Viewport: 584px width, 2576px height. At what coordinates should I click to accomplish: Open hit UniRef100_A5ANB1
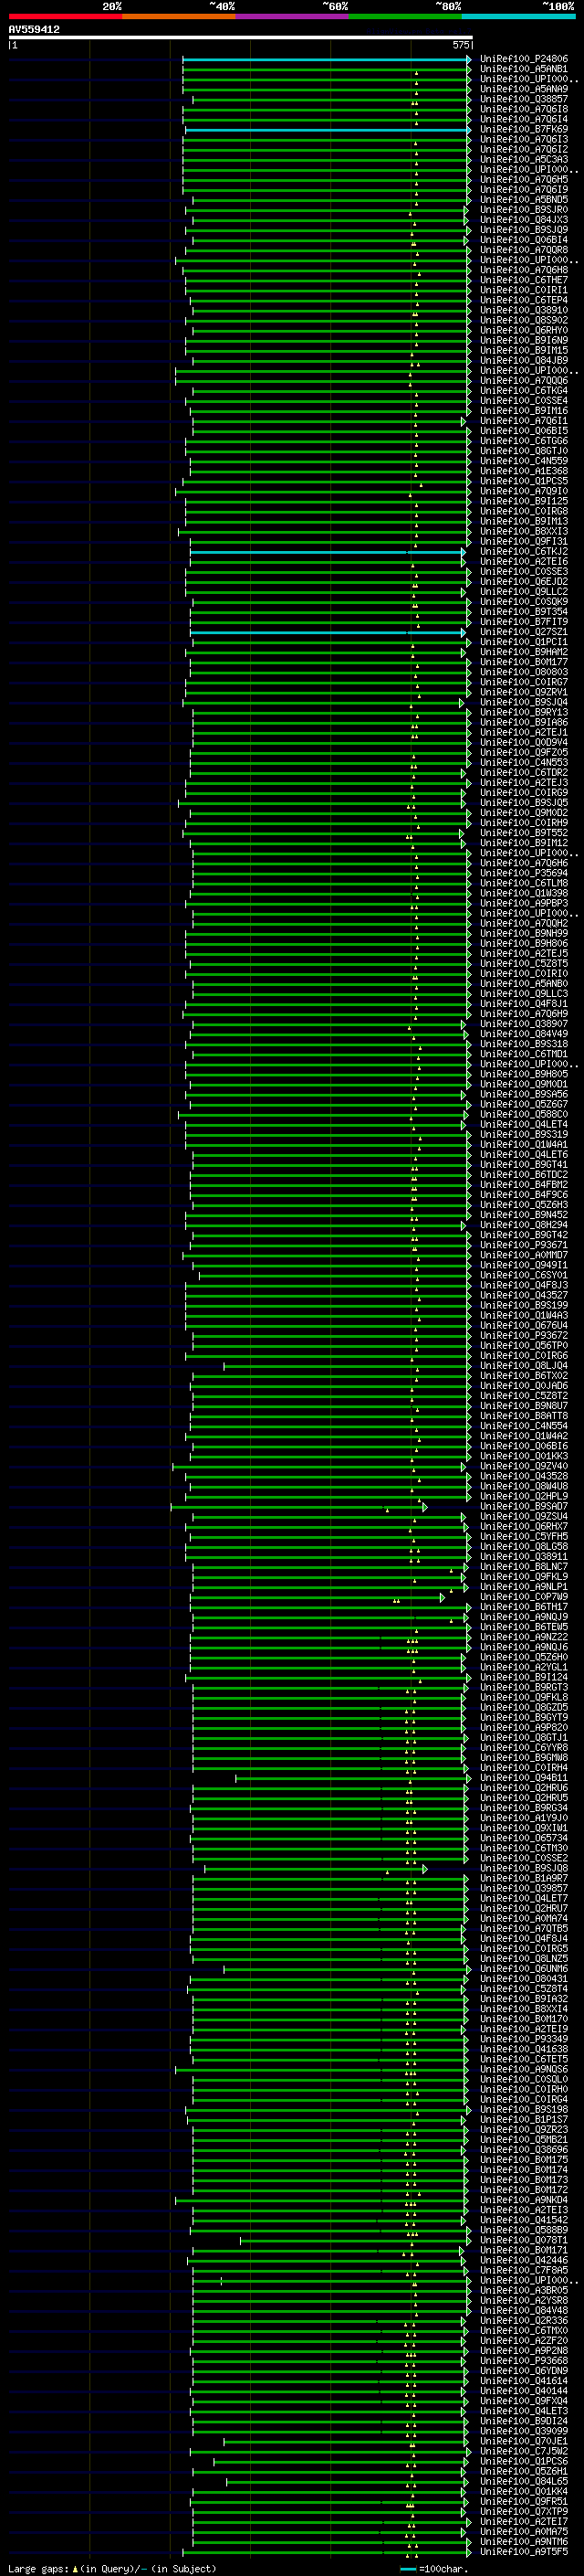pyautogui.click(x=524, y=69)
